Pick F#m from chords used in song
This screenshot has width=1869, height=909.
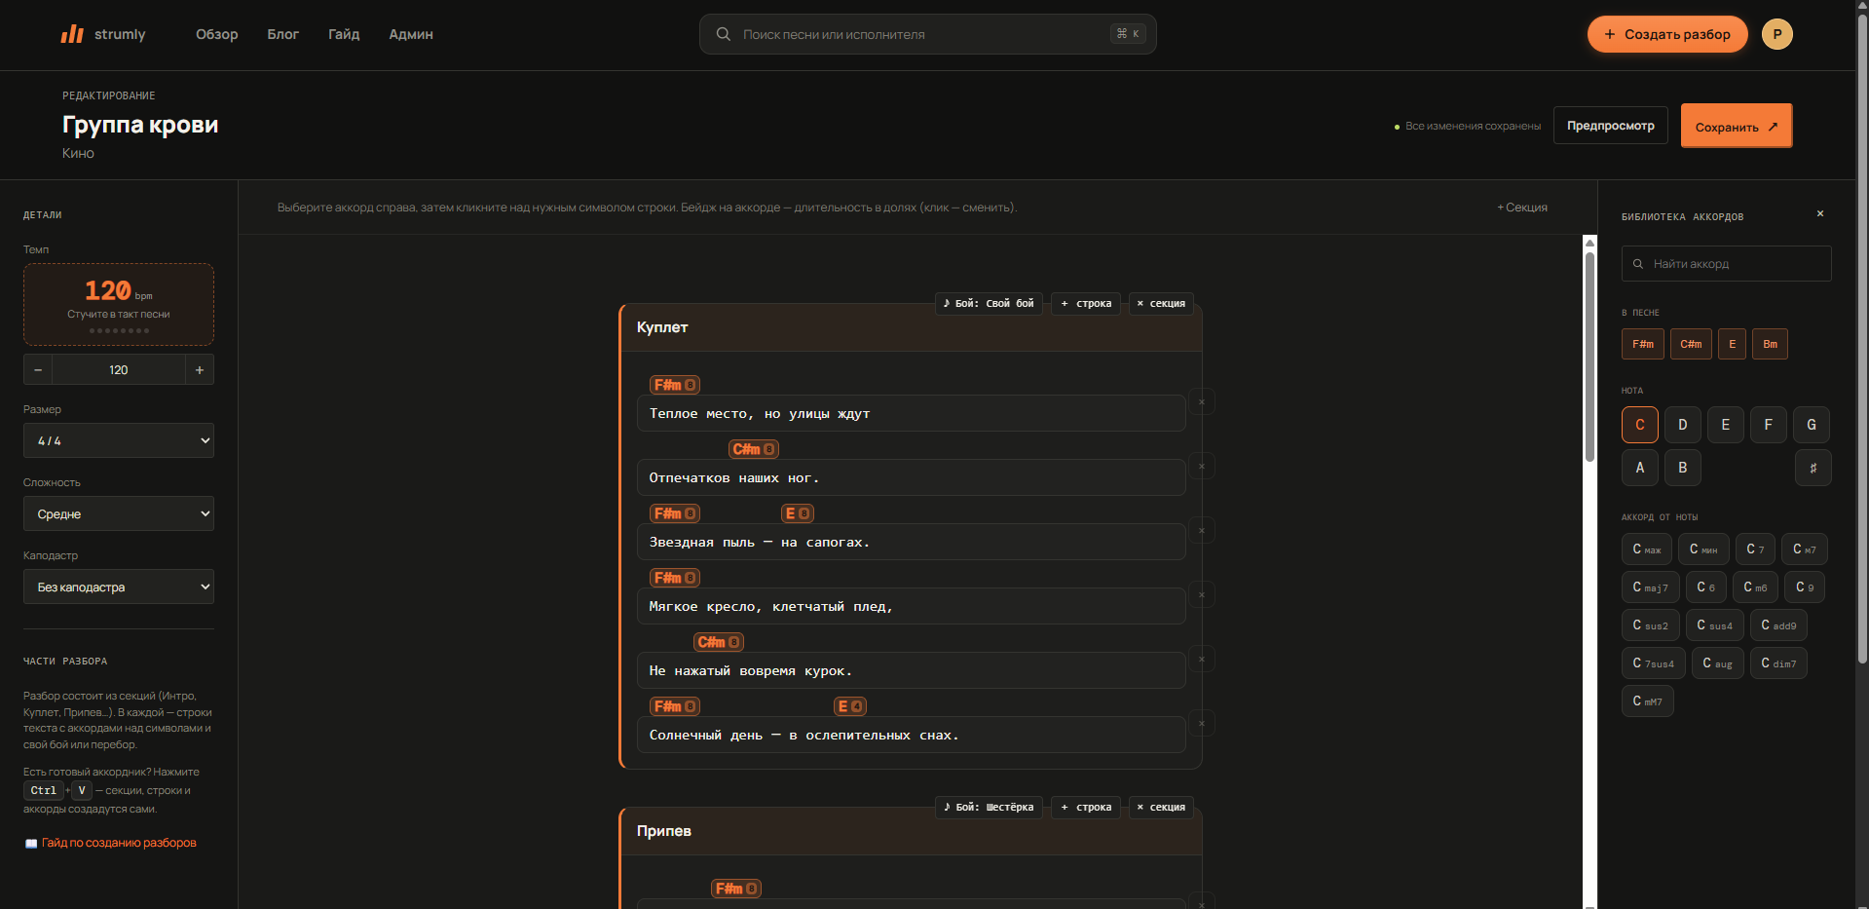point(1642,344)
